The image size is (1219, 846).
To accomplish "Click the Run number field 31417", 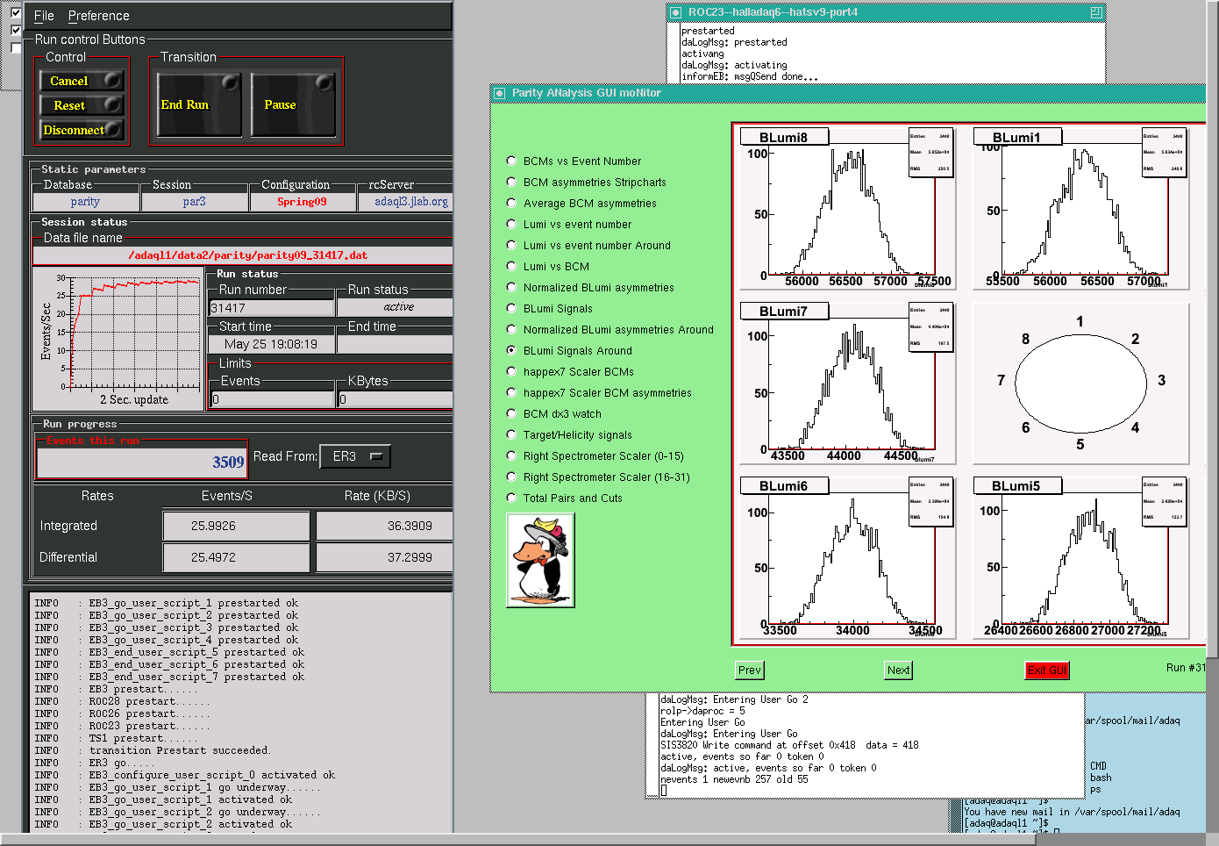I will [272, 308].
